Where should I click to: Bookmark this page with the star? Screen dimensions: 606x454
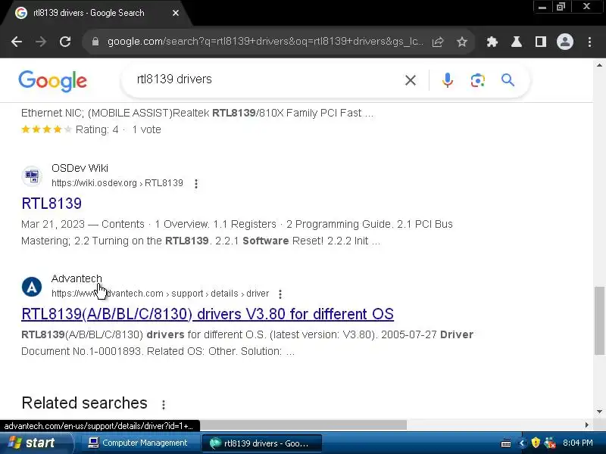[462, 42]
